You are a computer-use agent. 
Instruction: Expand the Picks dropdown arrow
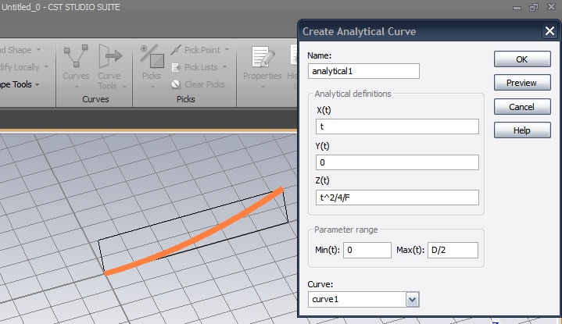point(152,87)
